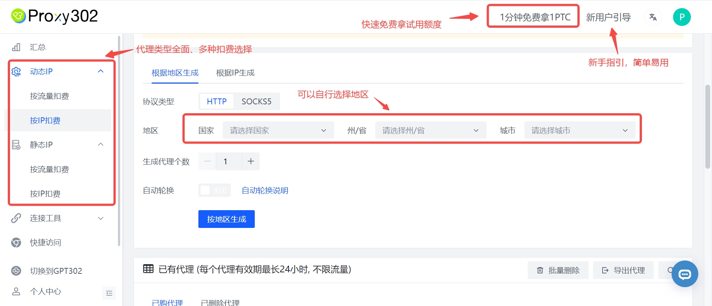Collapse the 动态IP menu chevron

point(100,71)
